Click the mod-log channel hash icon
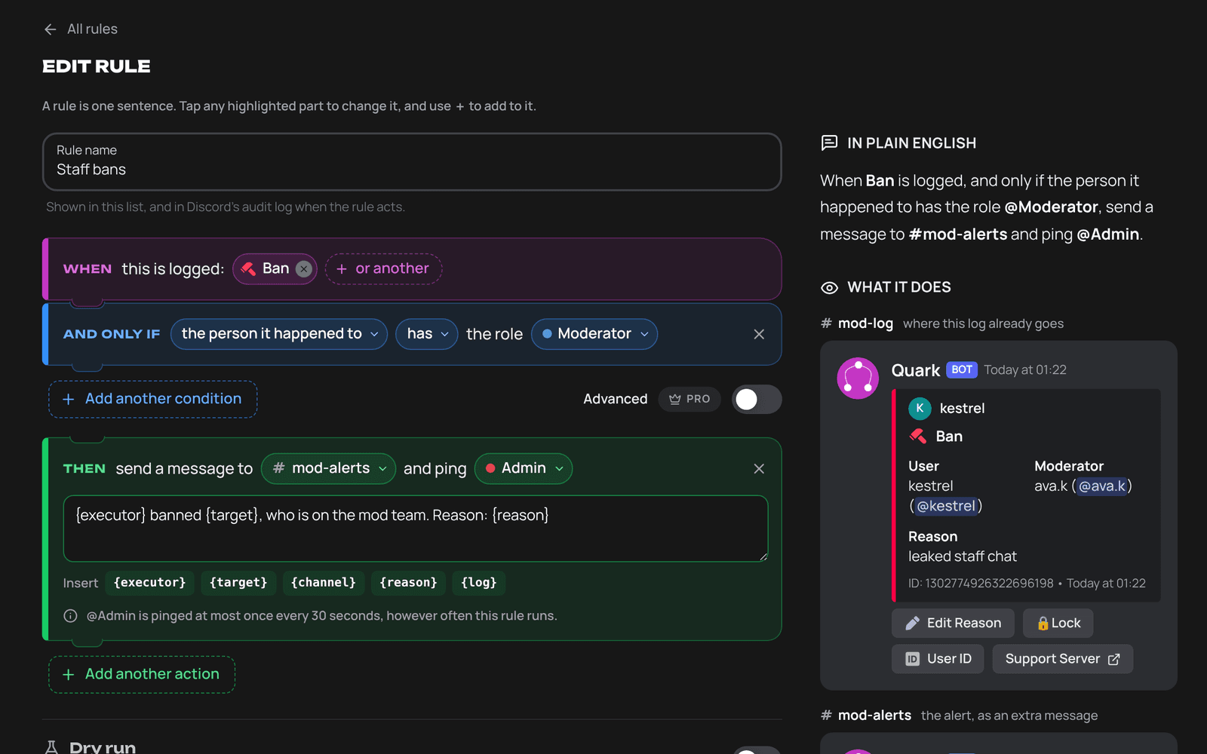The width and height of the screenshot is (1207, 754). click(826, 323)
